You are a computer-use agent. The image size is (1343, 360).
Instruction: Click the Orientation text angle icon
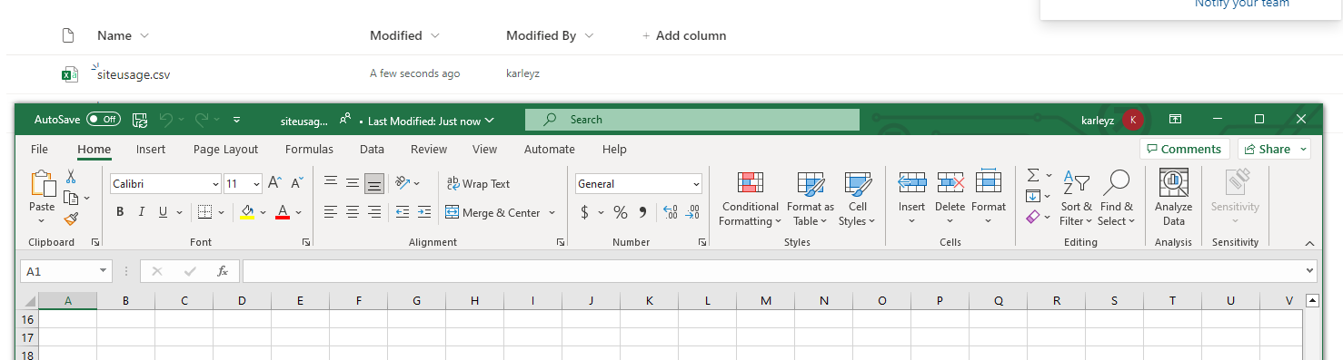[403, 183]
